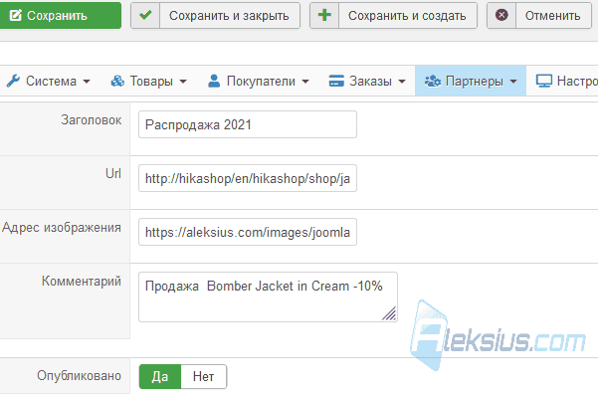Click the monitor icon next to Настро
598x396 pixels.
[544, 81]
